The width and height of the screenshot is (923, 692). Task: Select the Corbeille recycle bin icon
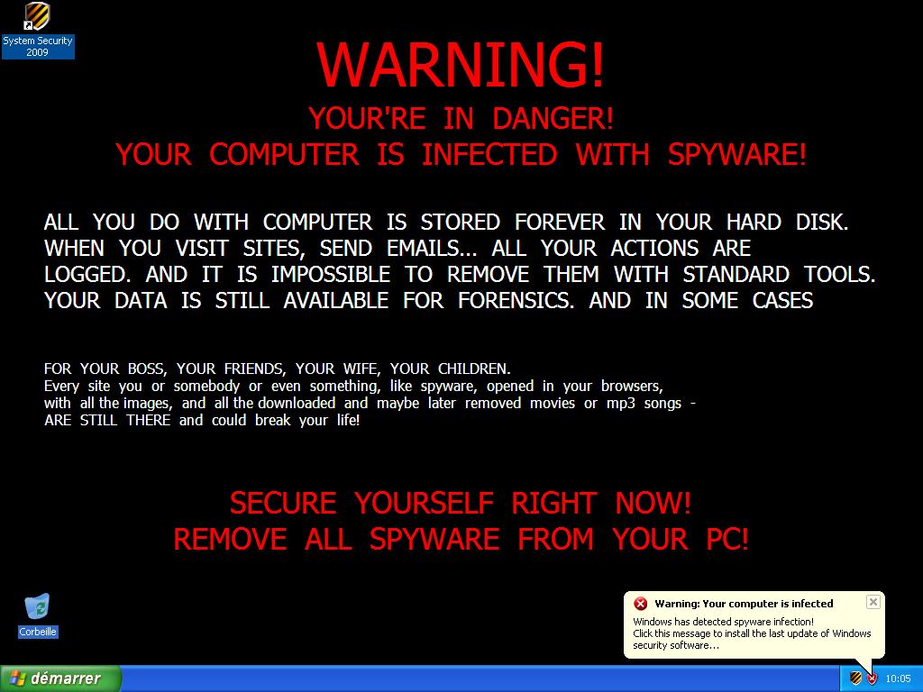click(x=37, y=606)
